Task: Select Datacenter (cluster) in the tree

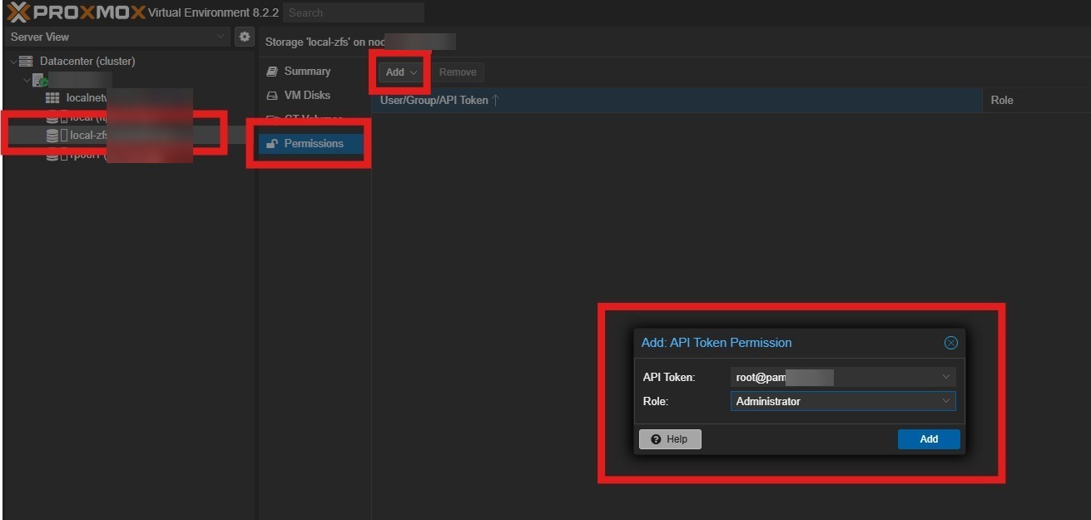Action: (x=87, y=62)
